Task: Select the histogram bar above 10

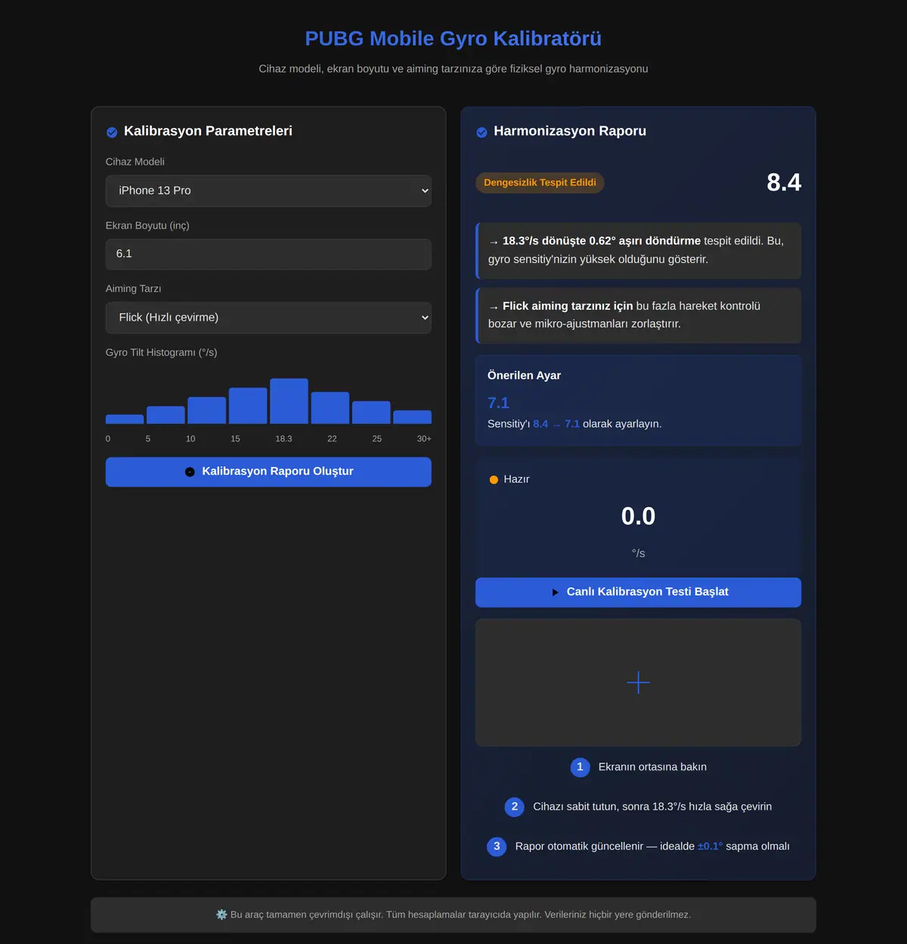Action: [x=207, y=410]
